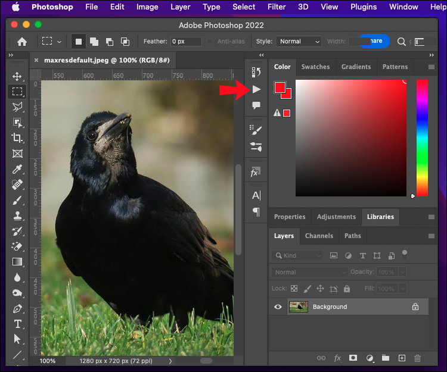Select the Eyedropper tool
Viewport: 447px width, 372px height.
[17, 169]
